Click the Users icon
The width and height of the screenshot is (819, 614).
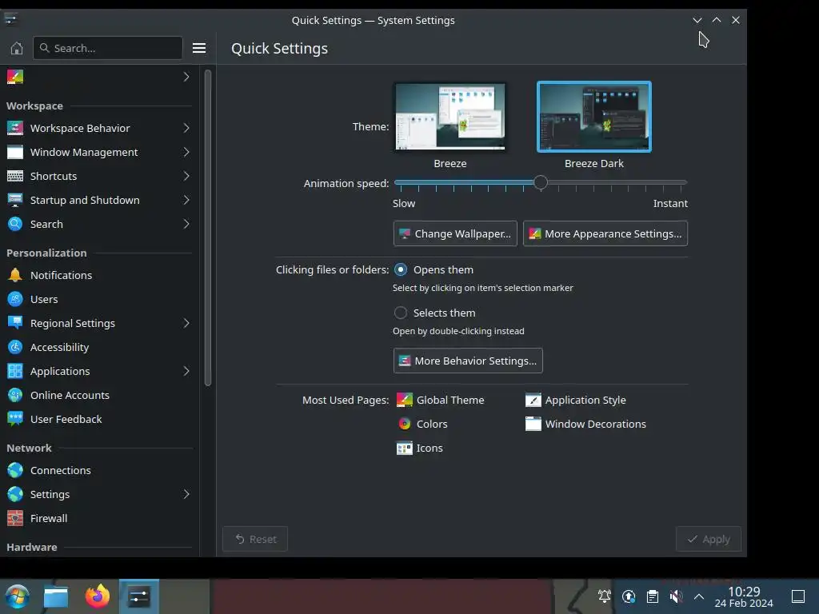pyautogui.click(x=15, y=299)
